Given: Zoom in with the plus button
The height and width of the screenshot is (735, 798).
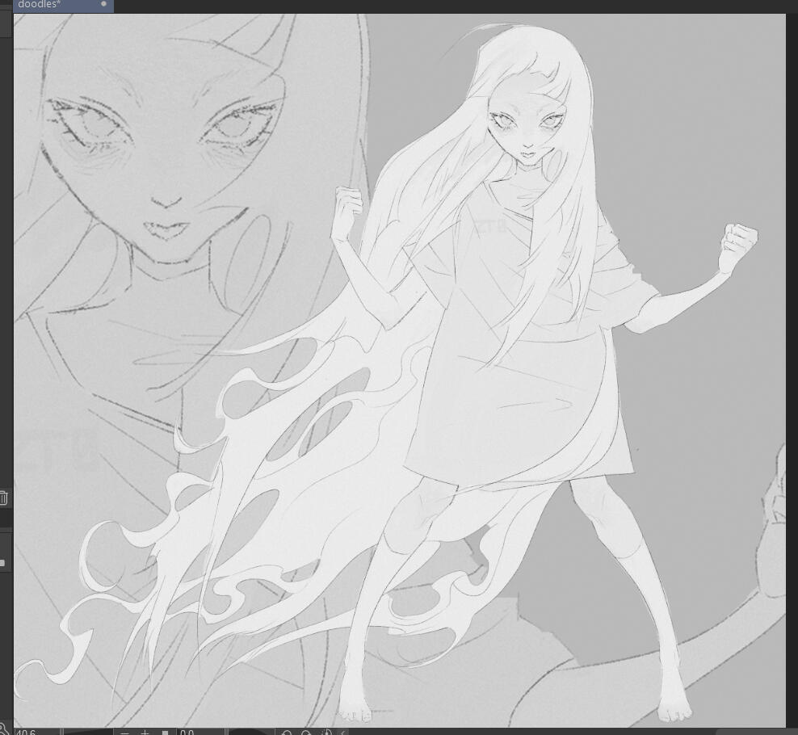Looking at the screenshot, I should tap(145, 733).
